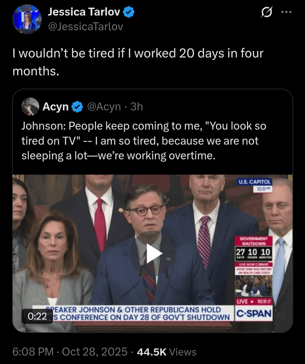This screenshot has width=305, height=364.
Task: Open Acyn's small profile avatar
Action: [x=30, y=107]
